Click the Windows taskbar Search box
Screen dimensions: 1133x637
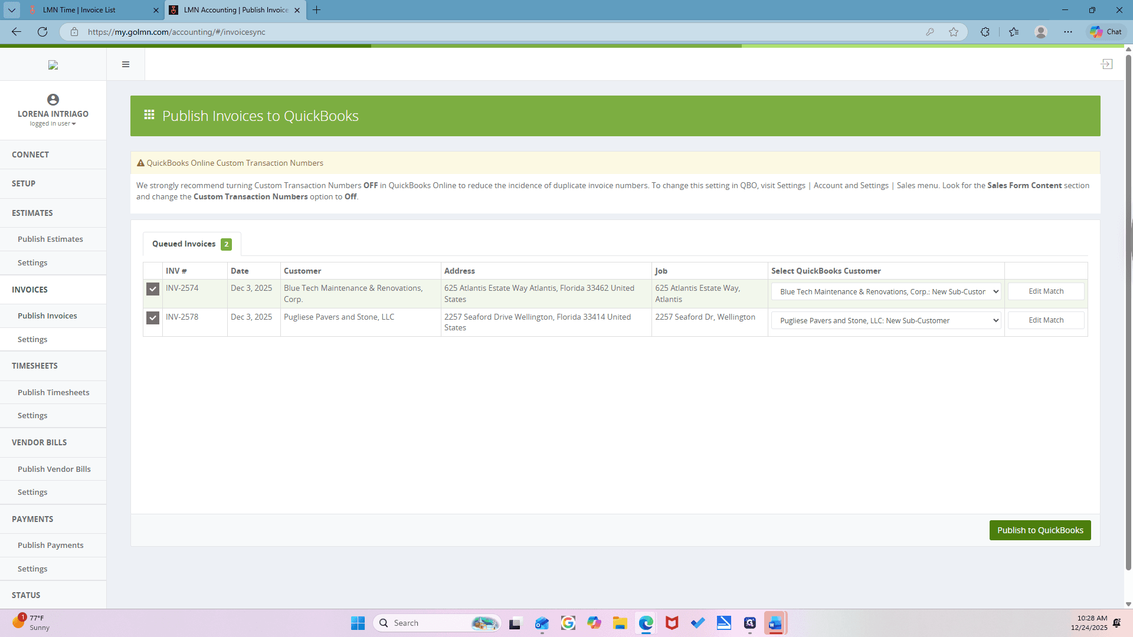[x=437, y=623]
